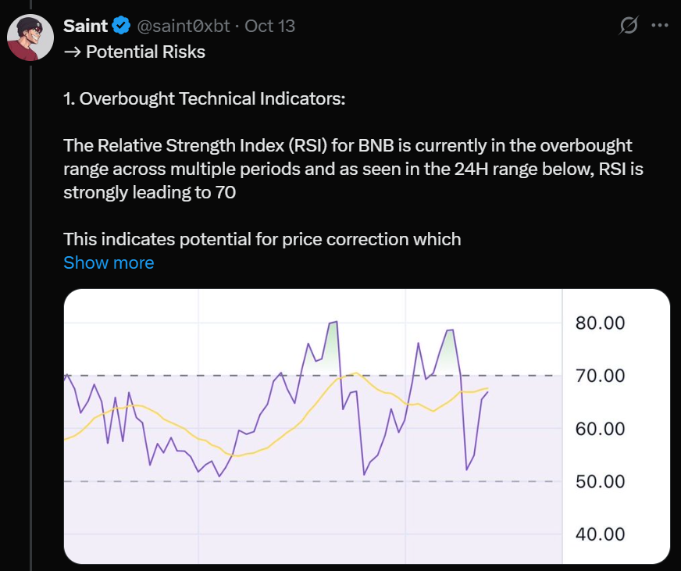
Task: Click the blue verified badge
Action: pos(121,26)
